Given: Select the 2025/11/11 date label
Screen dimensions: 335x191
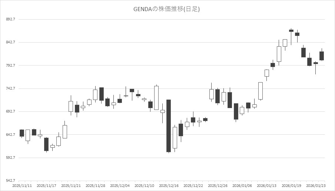Looking at the screenshot, I should point(22,185).
